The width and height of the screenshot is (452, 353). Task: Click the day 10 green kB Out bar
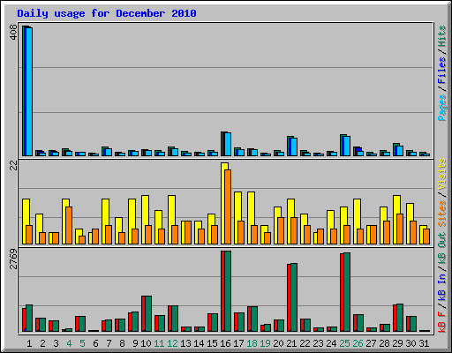[x=148, y=313]
